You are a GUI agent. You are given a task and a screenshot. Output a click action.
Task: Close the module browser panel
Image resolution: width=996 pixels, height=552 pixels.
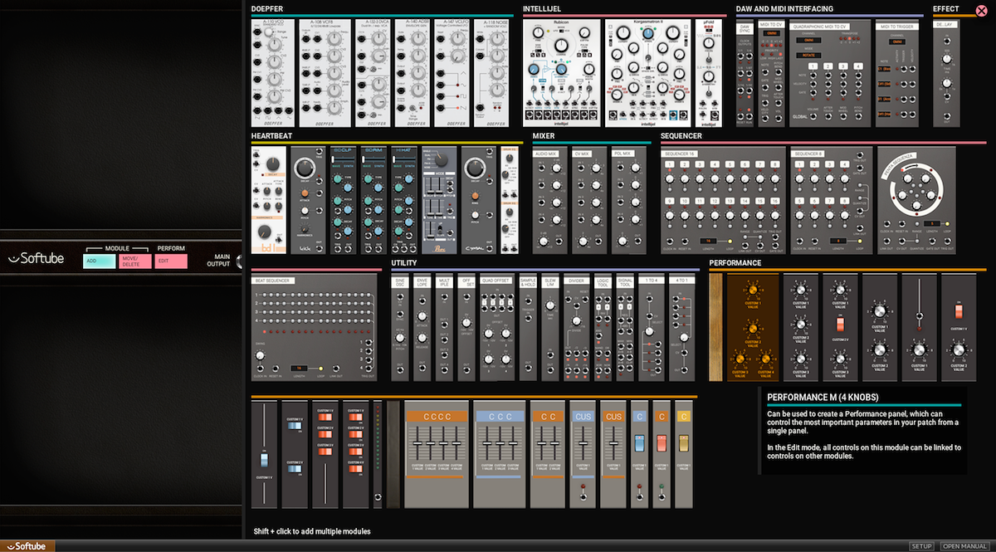[980, 11]
